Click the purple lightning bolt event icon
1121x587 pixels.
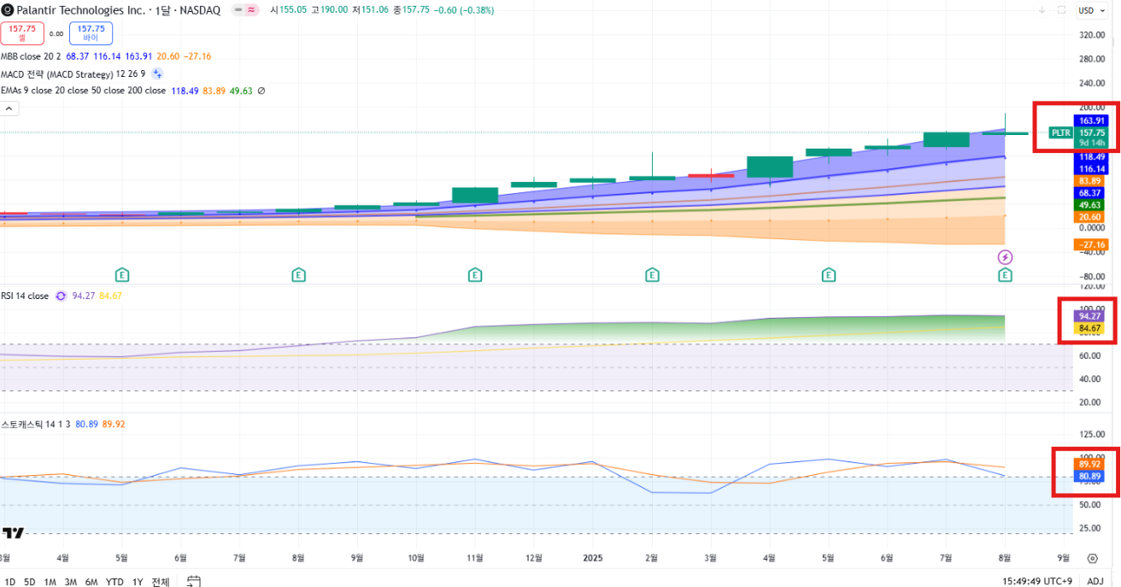(1006, 257)
